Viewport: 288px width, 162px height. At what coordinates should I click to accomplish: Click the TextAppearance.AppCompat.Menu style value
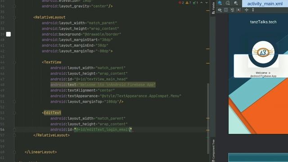[x=140, y=96]
